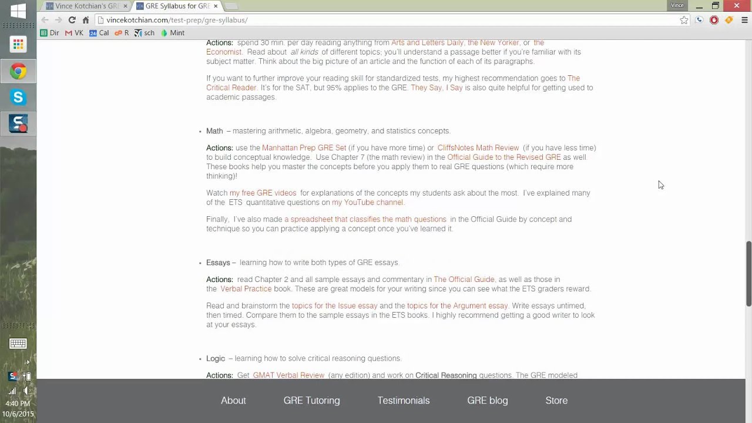
Task: Open Skype from the taskbar
Action: (18, 98)
